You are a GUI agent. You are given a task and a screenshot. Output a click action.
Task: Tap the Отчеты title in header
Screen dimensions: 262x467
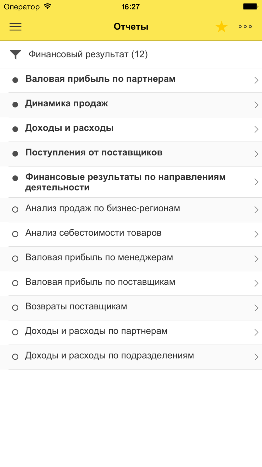tap(131, 27)
